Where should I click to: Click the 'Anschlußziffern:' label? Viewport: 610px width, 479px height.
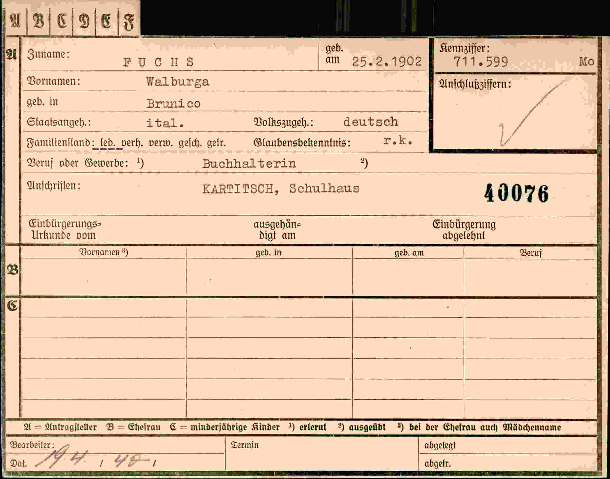click(x=475, y=84)
